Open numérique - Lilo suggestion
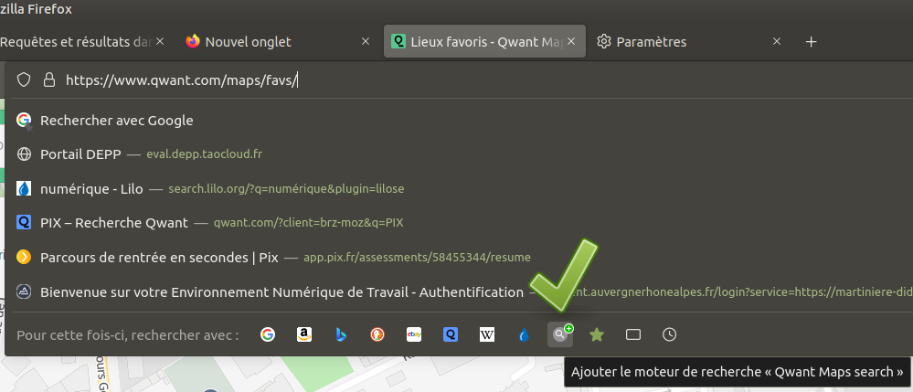Viewport: 913px width, 392px height. [x=460, y=189]
